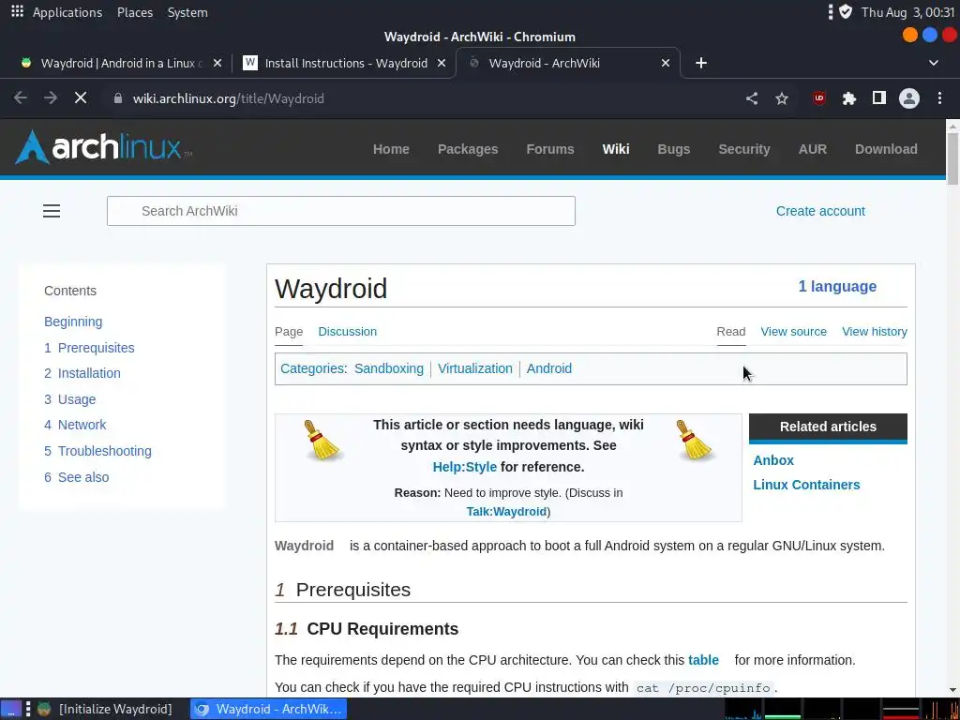The image size is (960, 720).
Task: Open the Applications menu label
Action: pyautogui.click(x=67, y=12)
